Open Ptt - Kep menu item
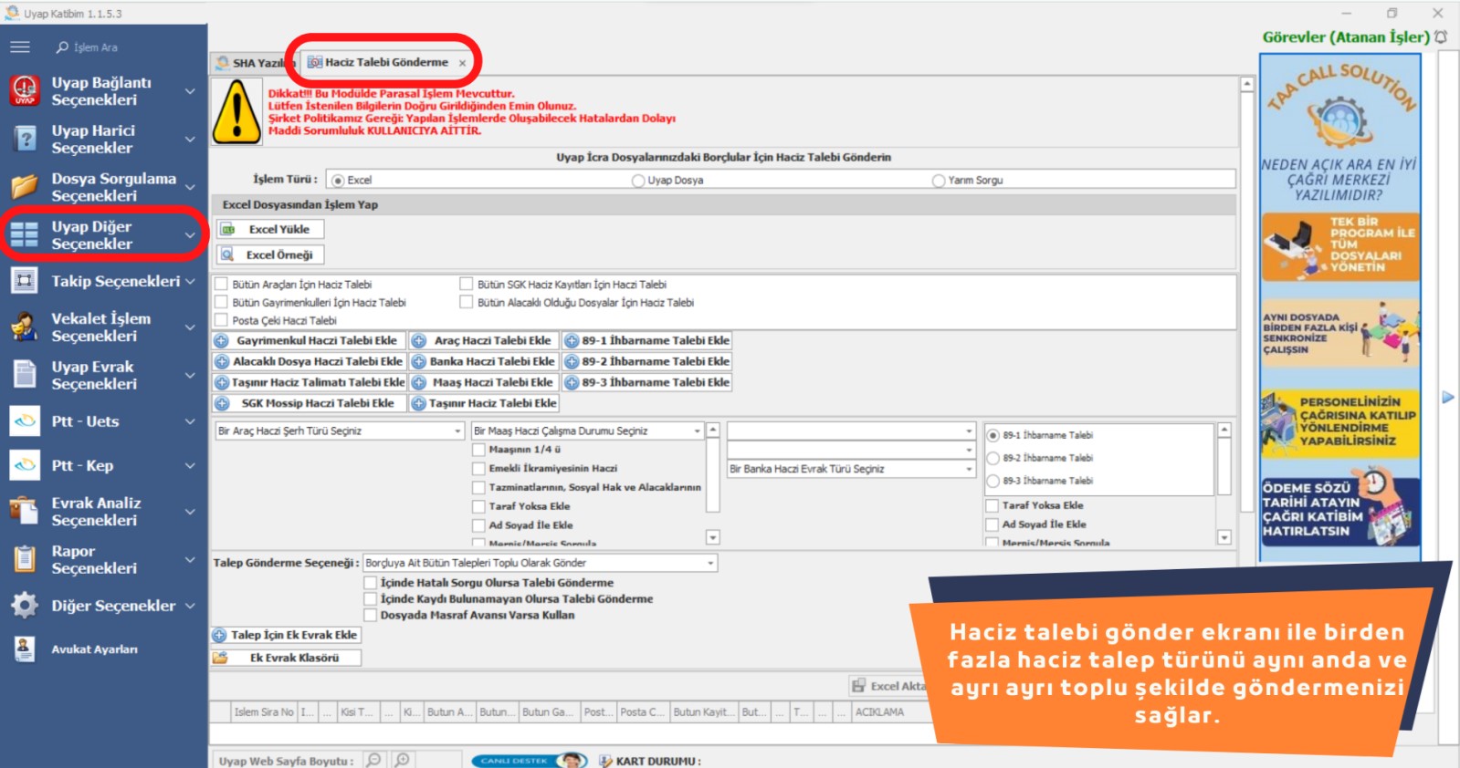The image size is (1460, 768). click(x=103, y=465)
